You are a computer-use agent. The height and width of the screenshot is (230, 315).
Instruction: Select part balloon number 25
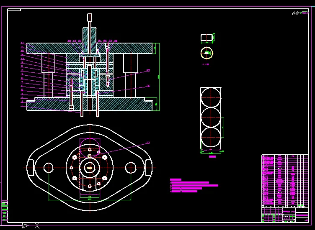tap(148, 70)
